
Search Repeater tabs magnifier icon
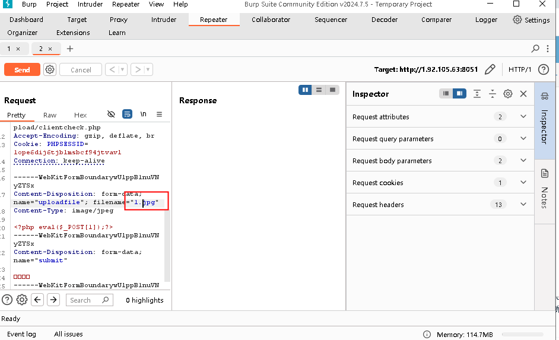click(x=535, y=49)
